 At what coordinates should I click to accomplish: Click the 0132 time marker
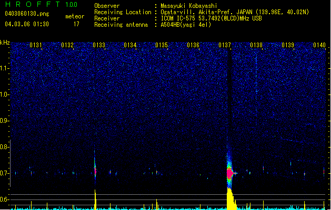click(67, 45)
